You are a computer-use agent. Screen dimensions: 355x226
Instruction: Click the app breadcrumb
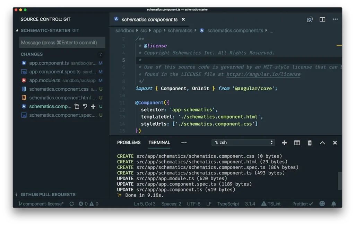point(157,31)
